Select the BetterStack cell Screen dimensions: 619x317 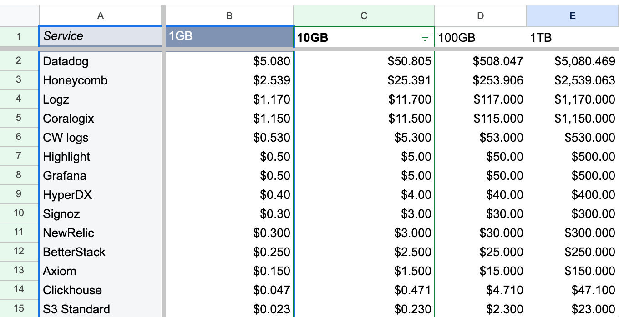[101, 252]
